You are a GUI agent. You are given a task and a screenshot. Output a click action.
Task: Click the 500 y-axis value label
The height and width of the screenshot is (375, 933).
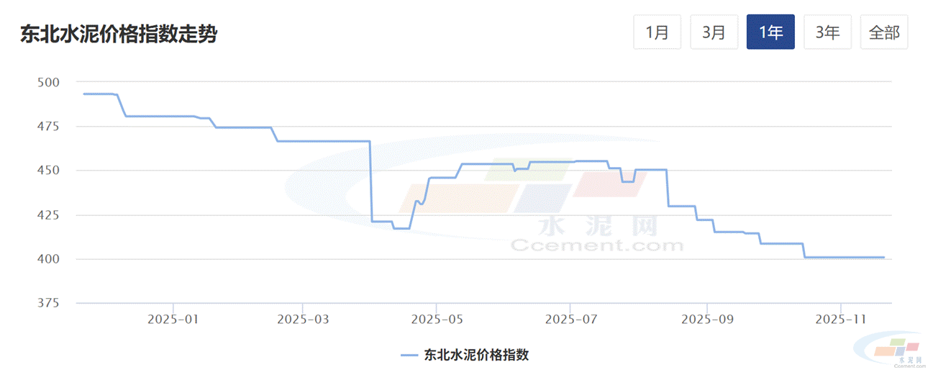pos(47,82)
